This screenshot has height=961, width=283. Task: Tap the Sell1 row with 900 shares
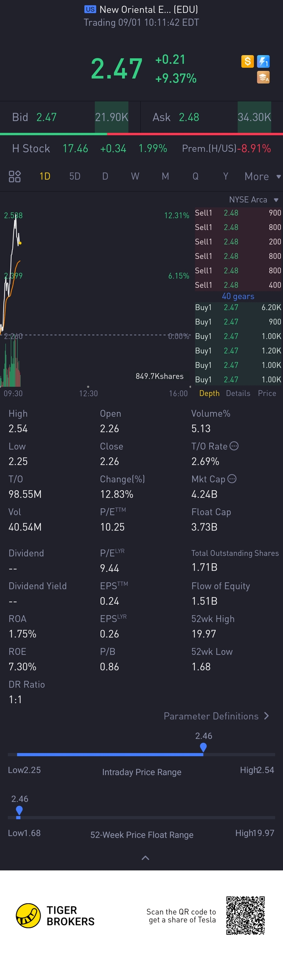point(238,213)
